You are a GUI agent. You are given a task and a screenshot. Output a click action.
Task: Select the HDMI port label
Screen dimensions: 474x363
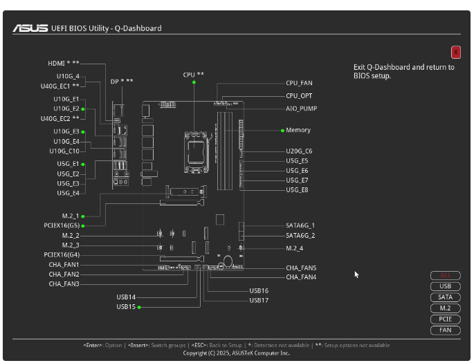[x=64, y=64]
